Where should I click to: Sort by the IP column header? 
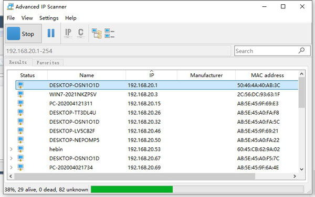pyautogui.click(x=152, y=75)
